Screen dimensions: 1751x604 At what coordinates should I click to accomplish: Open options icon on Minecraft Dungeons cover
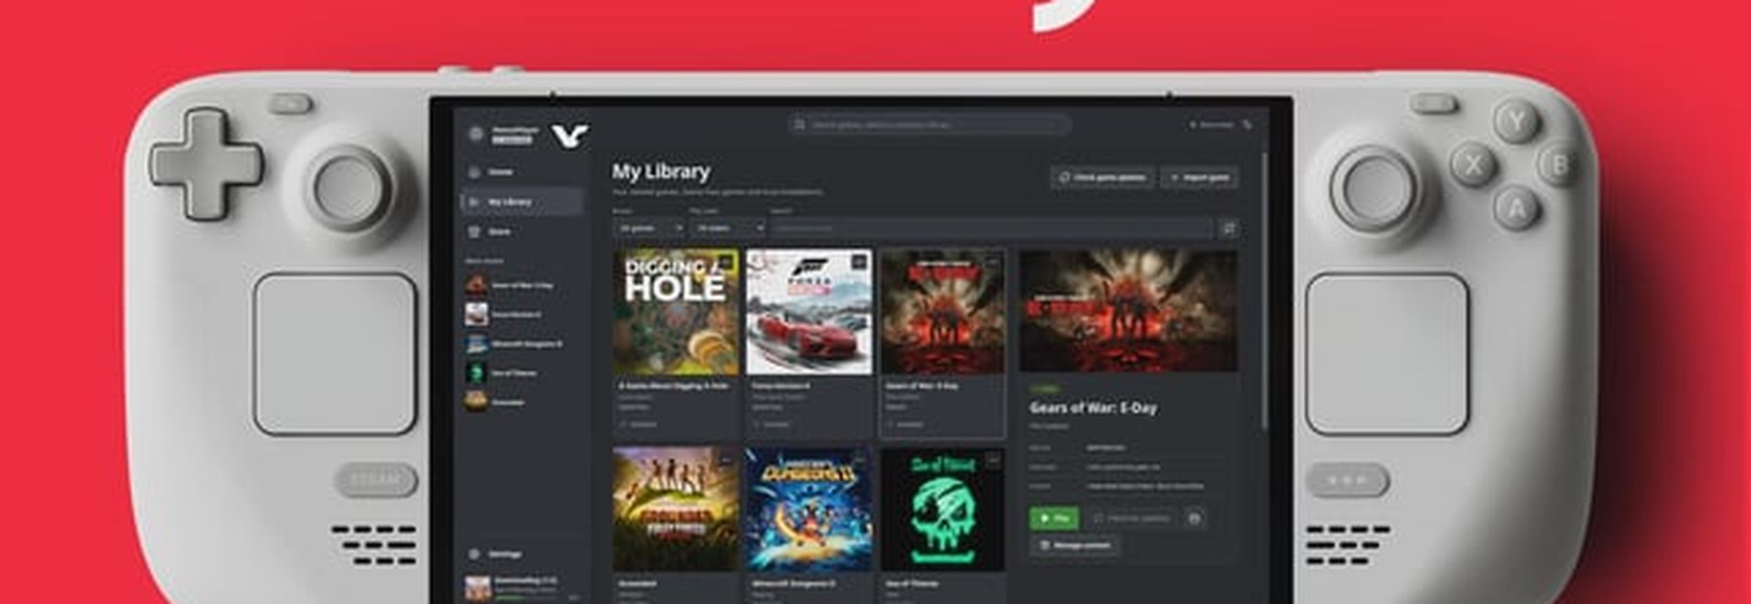pyautogui.click(x=859, y=460)
